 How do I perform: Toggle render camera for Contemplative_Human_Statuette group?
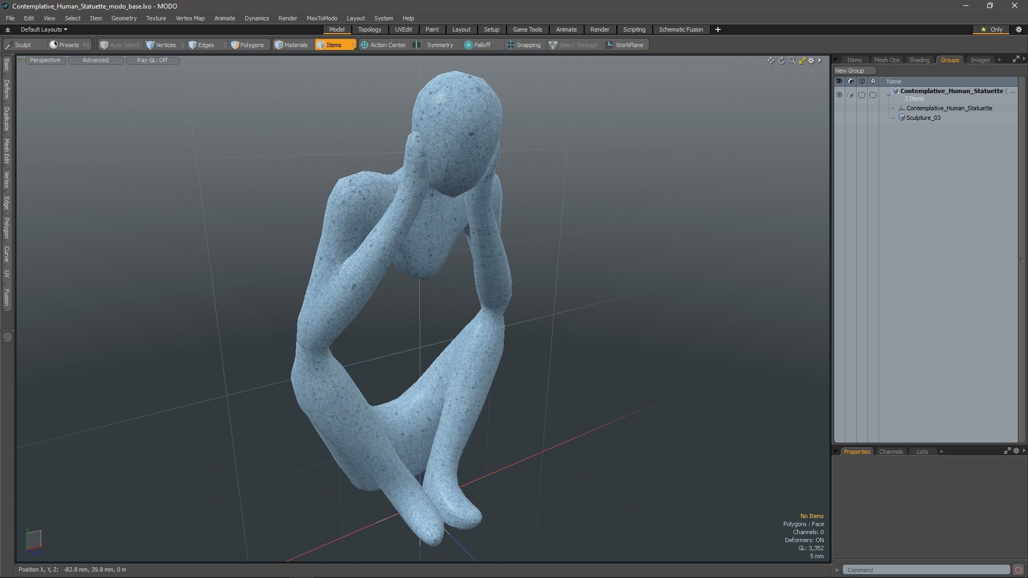click(x=851, y=95)
